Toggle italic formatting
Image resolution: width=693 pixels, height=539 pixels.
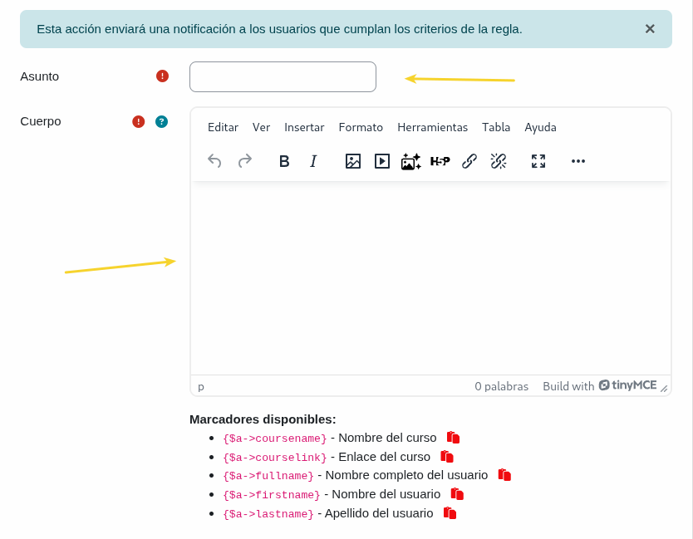click(x=313, y=161)
